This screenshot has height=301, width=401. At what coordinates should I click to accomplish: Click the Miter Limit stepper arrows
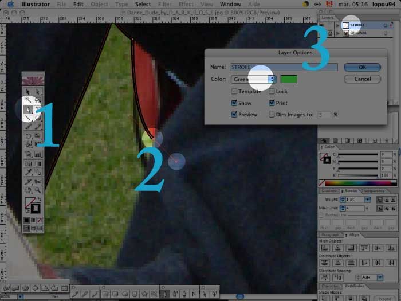pos(343,208)
